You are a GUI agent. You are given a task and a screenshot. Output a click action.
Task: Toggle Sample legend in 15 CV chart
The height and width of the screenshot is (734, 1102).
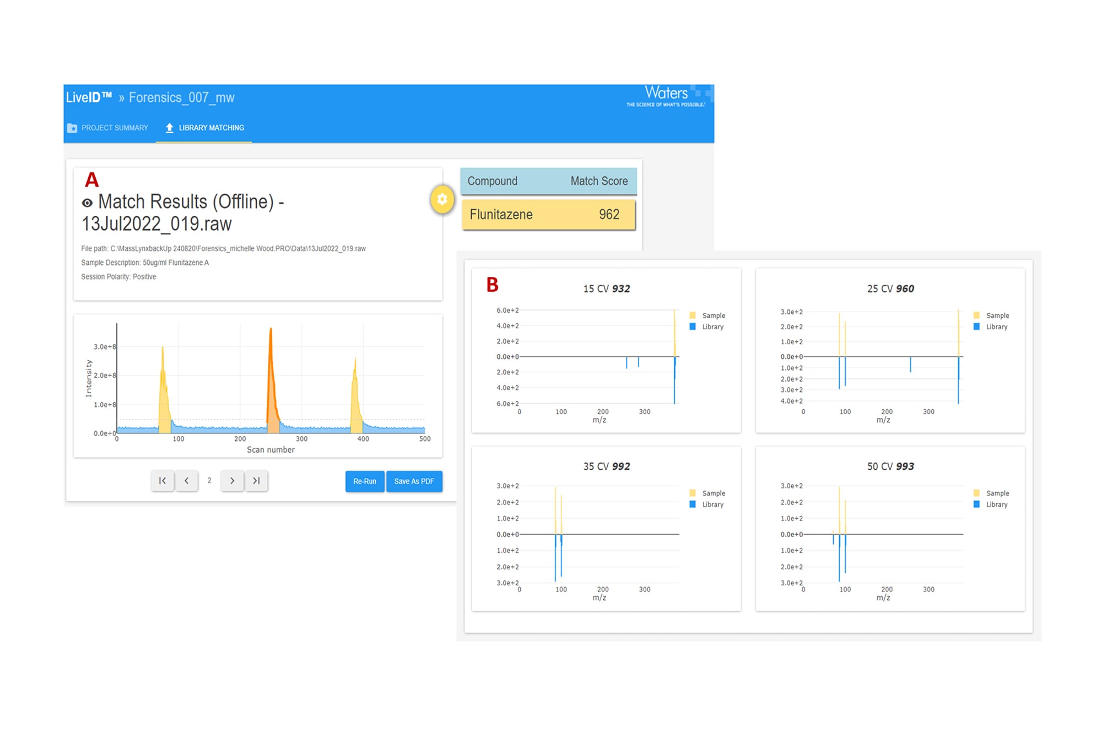[x=707, y=316]
